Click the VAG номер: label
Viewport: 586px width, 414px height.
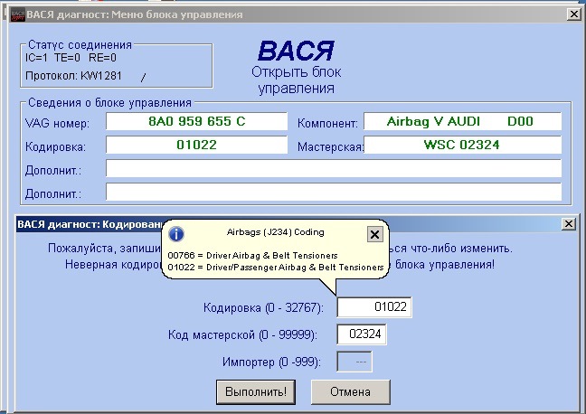[57, 123]
